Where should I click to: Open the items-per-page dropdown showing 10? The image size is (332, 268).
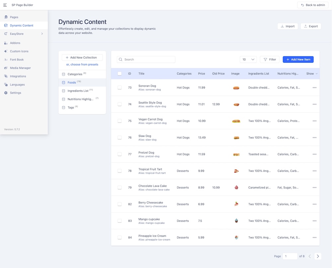248,59
